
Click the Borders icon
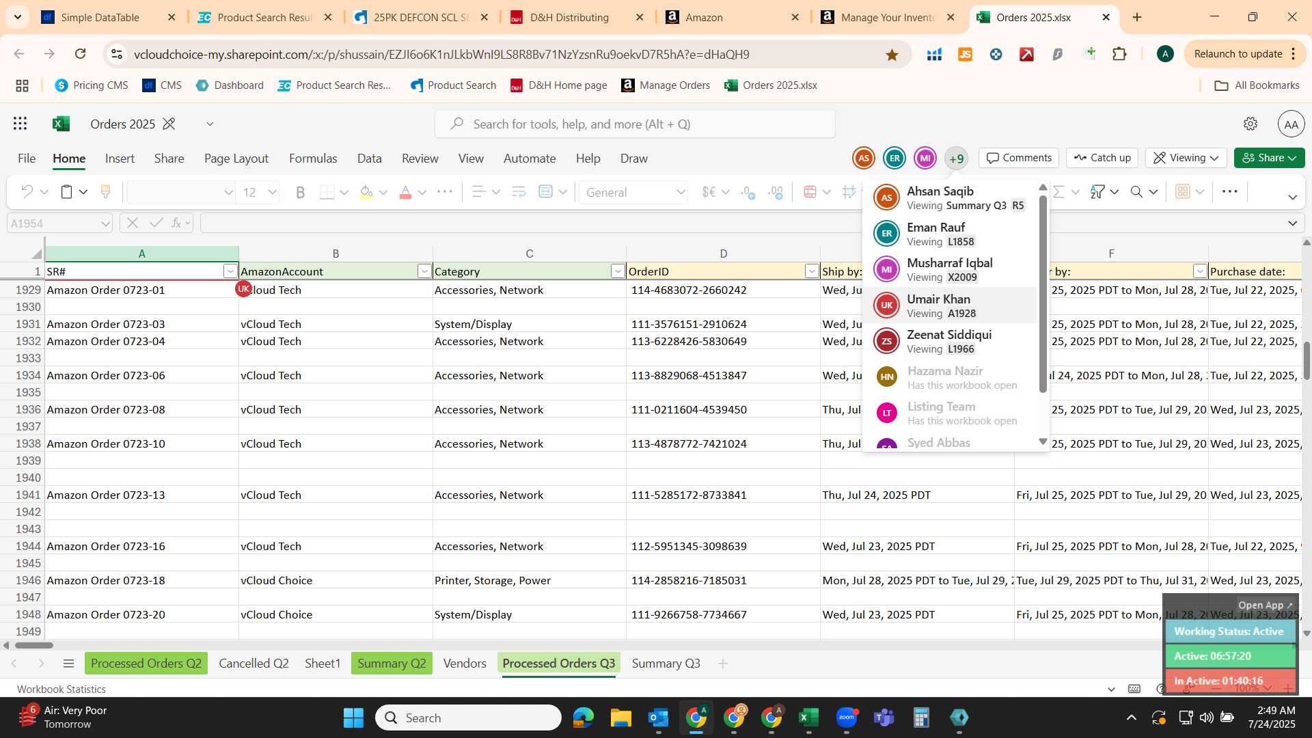tap(327, 193)
